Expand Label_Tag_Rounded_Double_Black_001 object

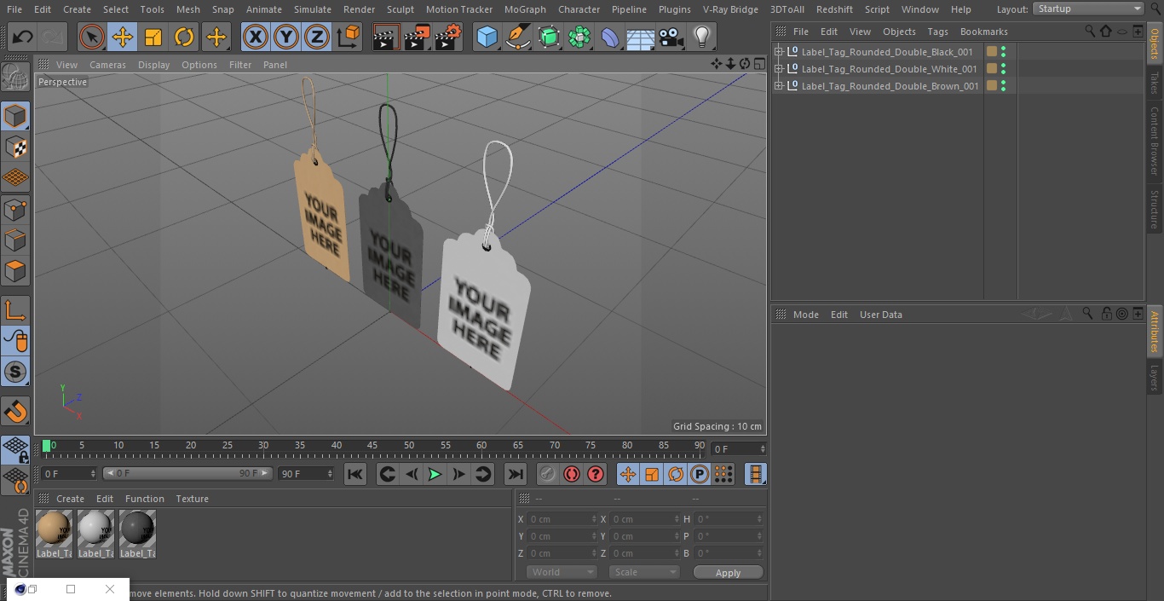778,52
